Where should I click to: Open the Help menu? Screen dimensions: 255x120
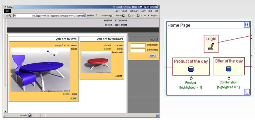(x=117, y=11)
